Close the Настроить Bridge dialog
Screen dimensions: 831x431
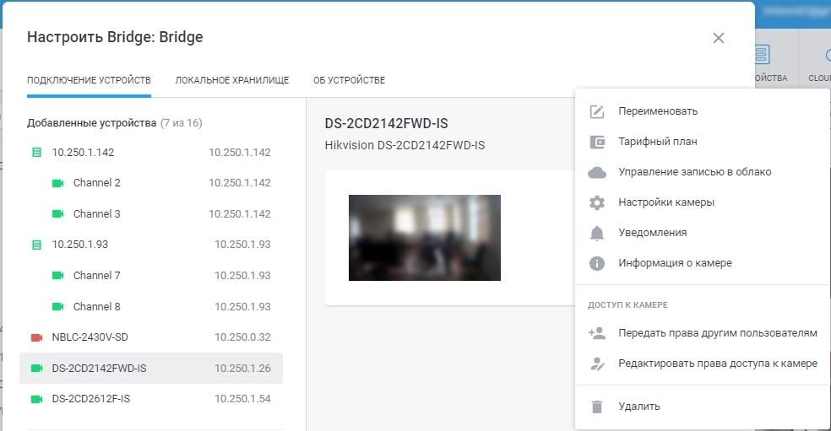click(x=718, y=38)
